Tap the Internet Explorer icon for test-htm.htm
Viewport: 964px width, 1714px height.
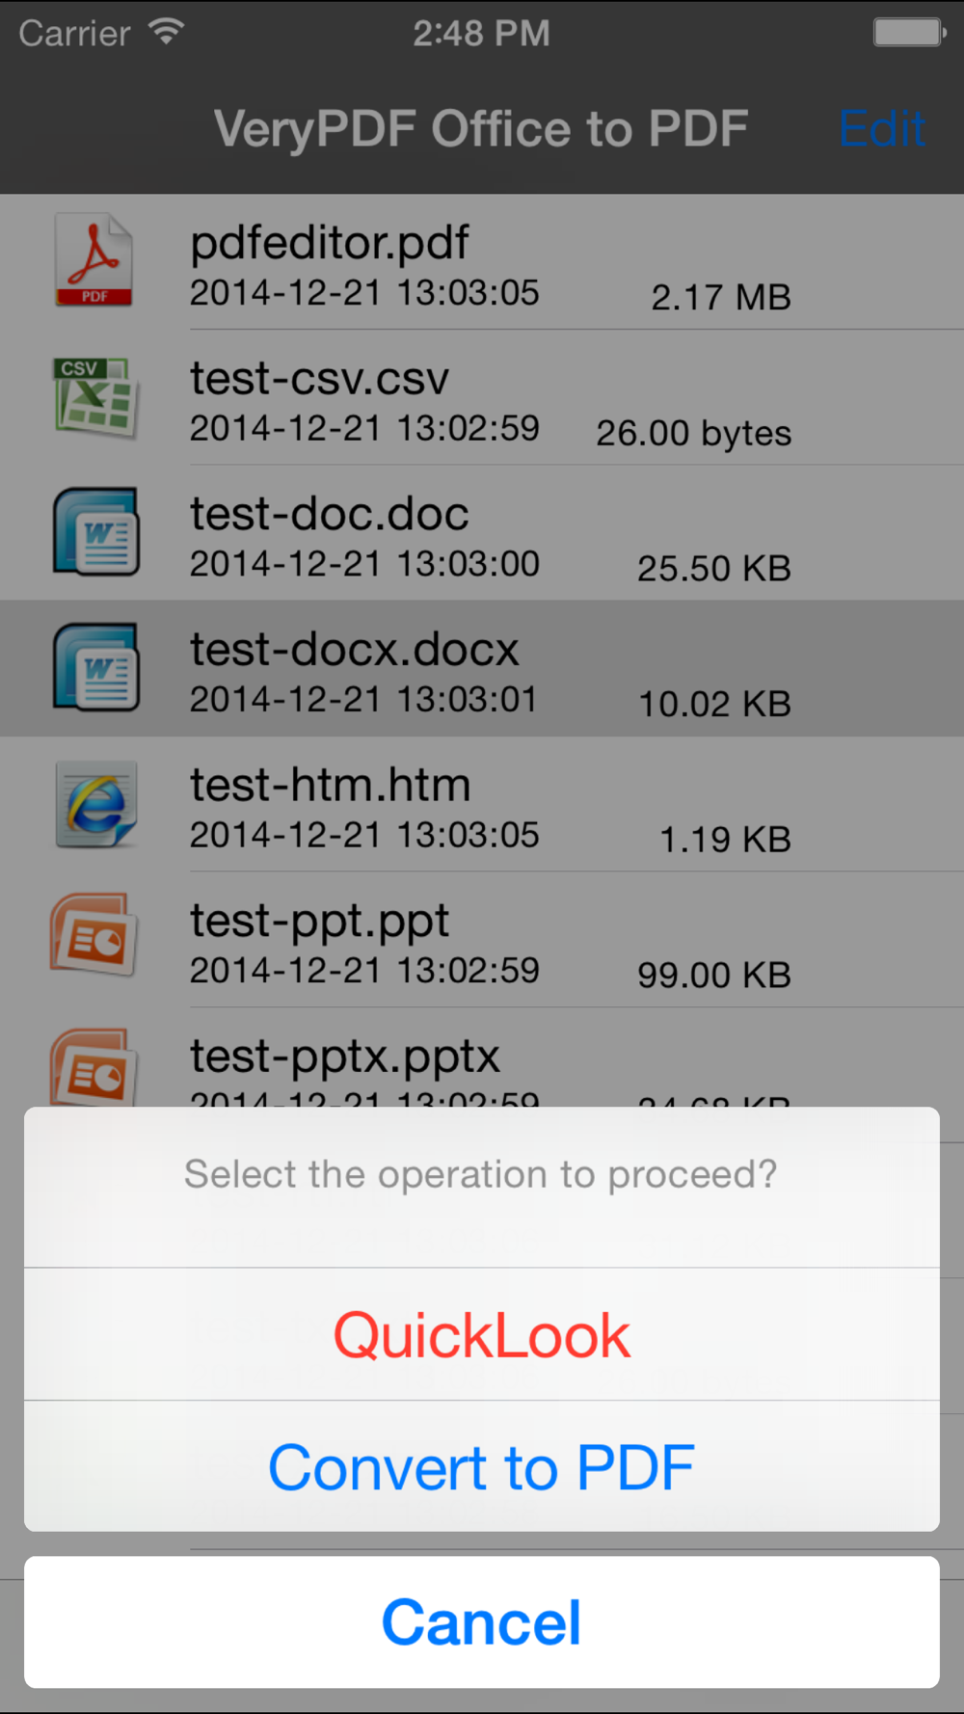[x=95, y=804]
